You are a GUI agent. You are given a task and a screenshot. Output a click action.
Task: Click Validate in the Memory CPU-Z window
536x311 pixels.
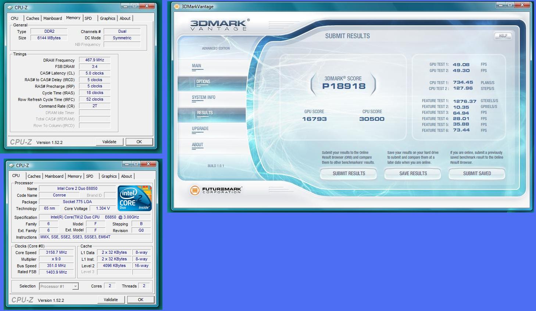(x=109, y=142)
